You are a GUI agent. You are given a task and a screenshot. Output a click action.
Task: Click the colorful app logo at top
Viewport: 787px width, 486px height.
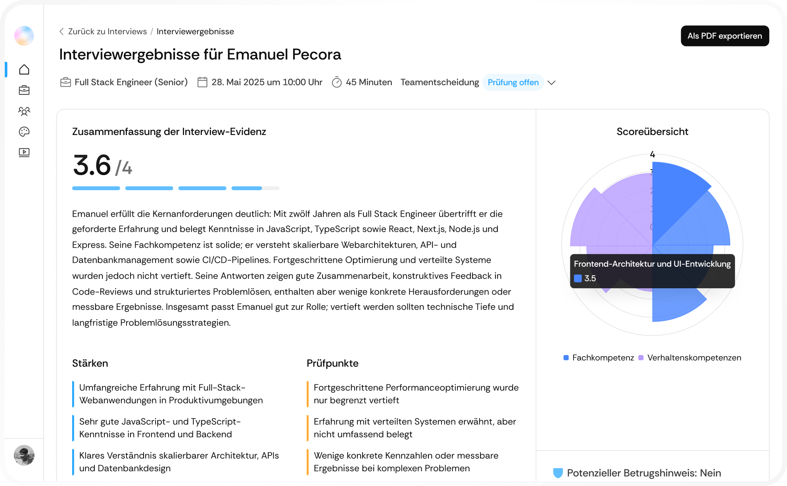point(24,36)
